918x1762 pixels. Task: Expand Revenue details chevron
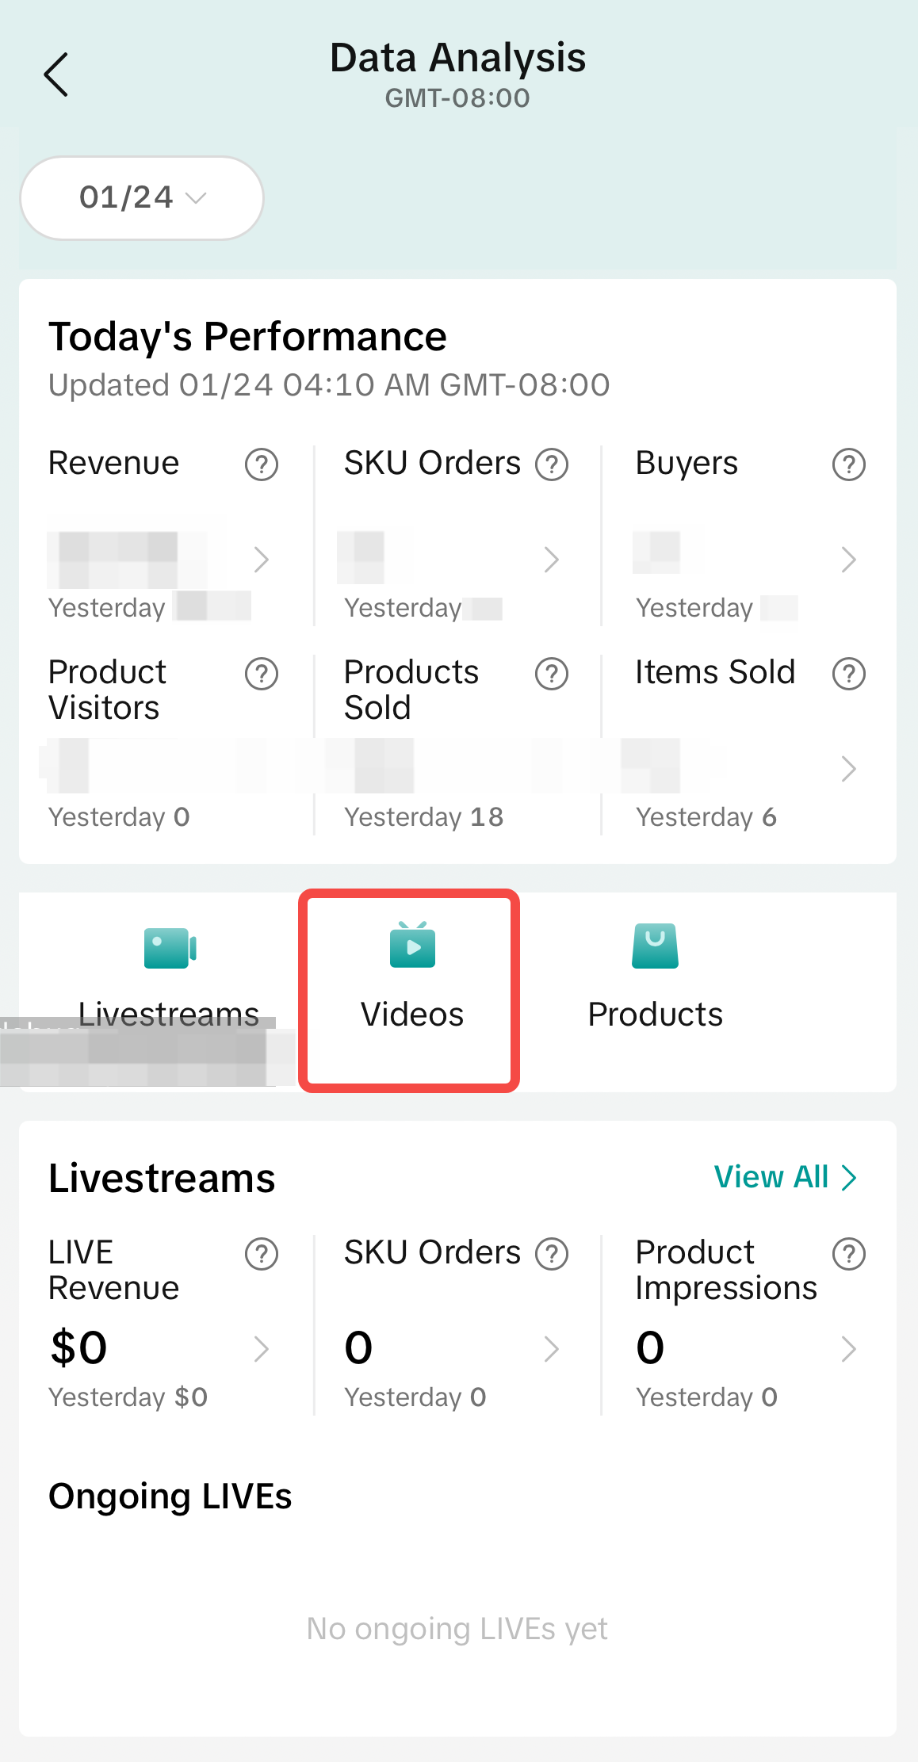coord(262,560)
